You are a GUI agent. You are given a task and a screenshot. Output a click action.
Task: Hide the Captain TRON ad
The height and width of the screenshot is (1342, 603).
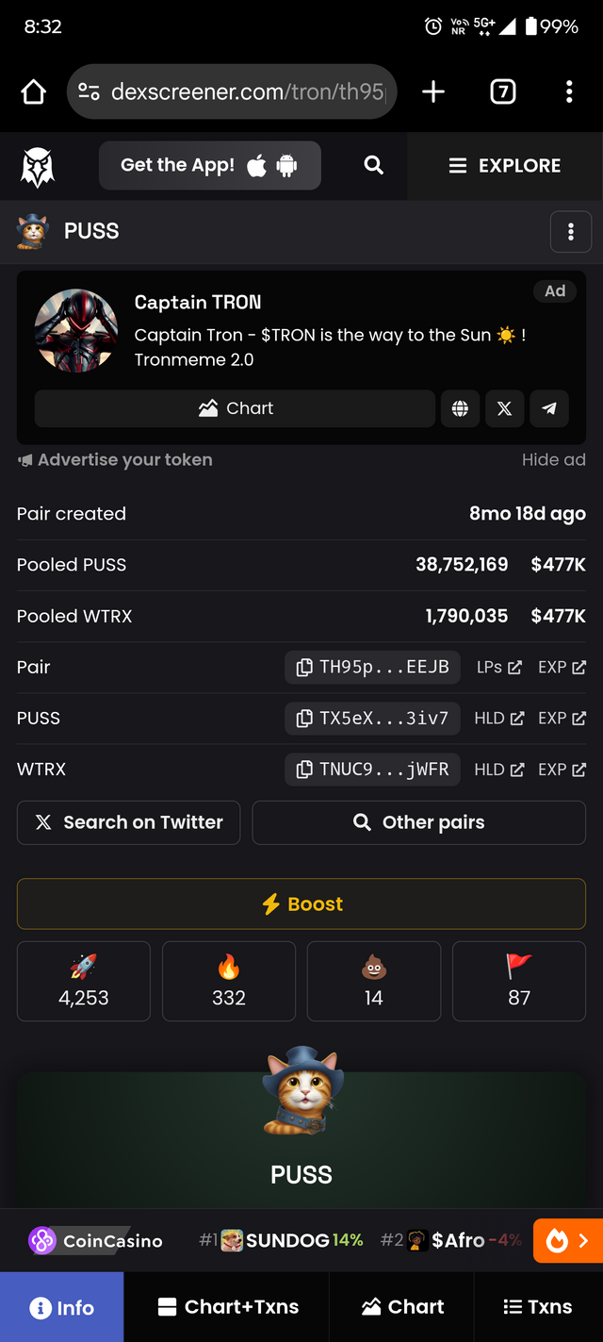click(554, 459)
